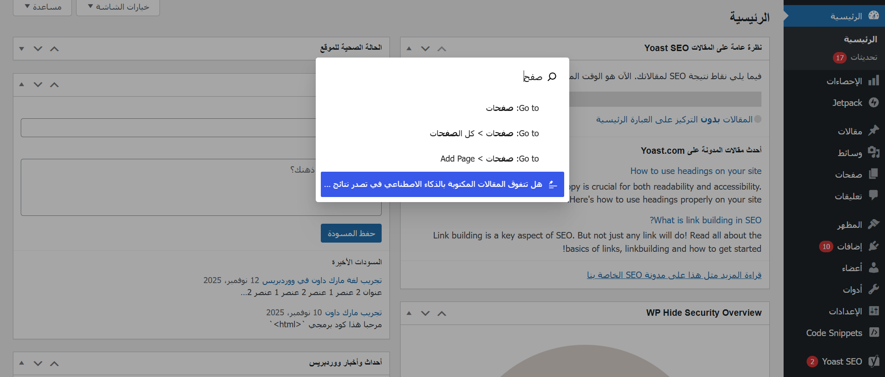This screenshot has width=885, height=377.
Task: Open إضافات plugins plug icon
Action: click(x=873, y=246)
